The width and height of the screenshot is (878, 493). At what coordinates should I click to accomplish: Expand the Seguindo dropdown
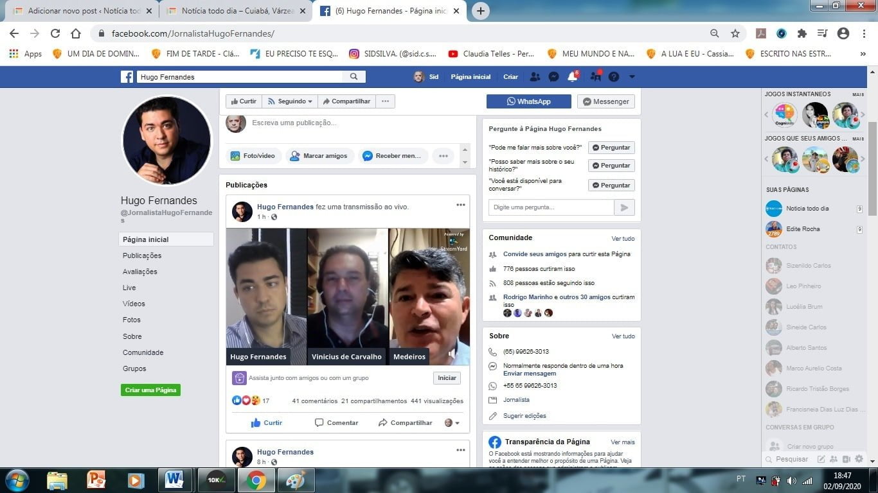290,101
